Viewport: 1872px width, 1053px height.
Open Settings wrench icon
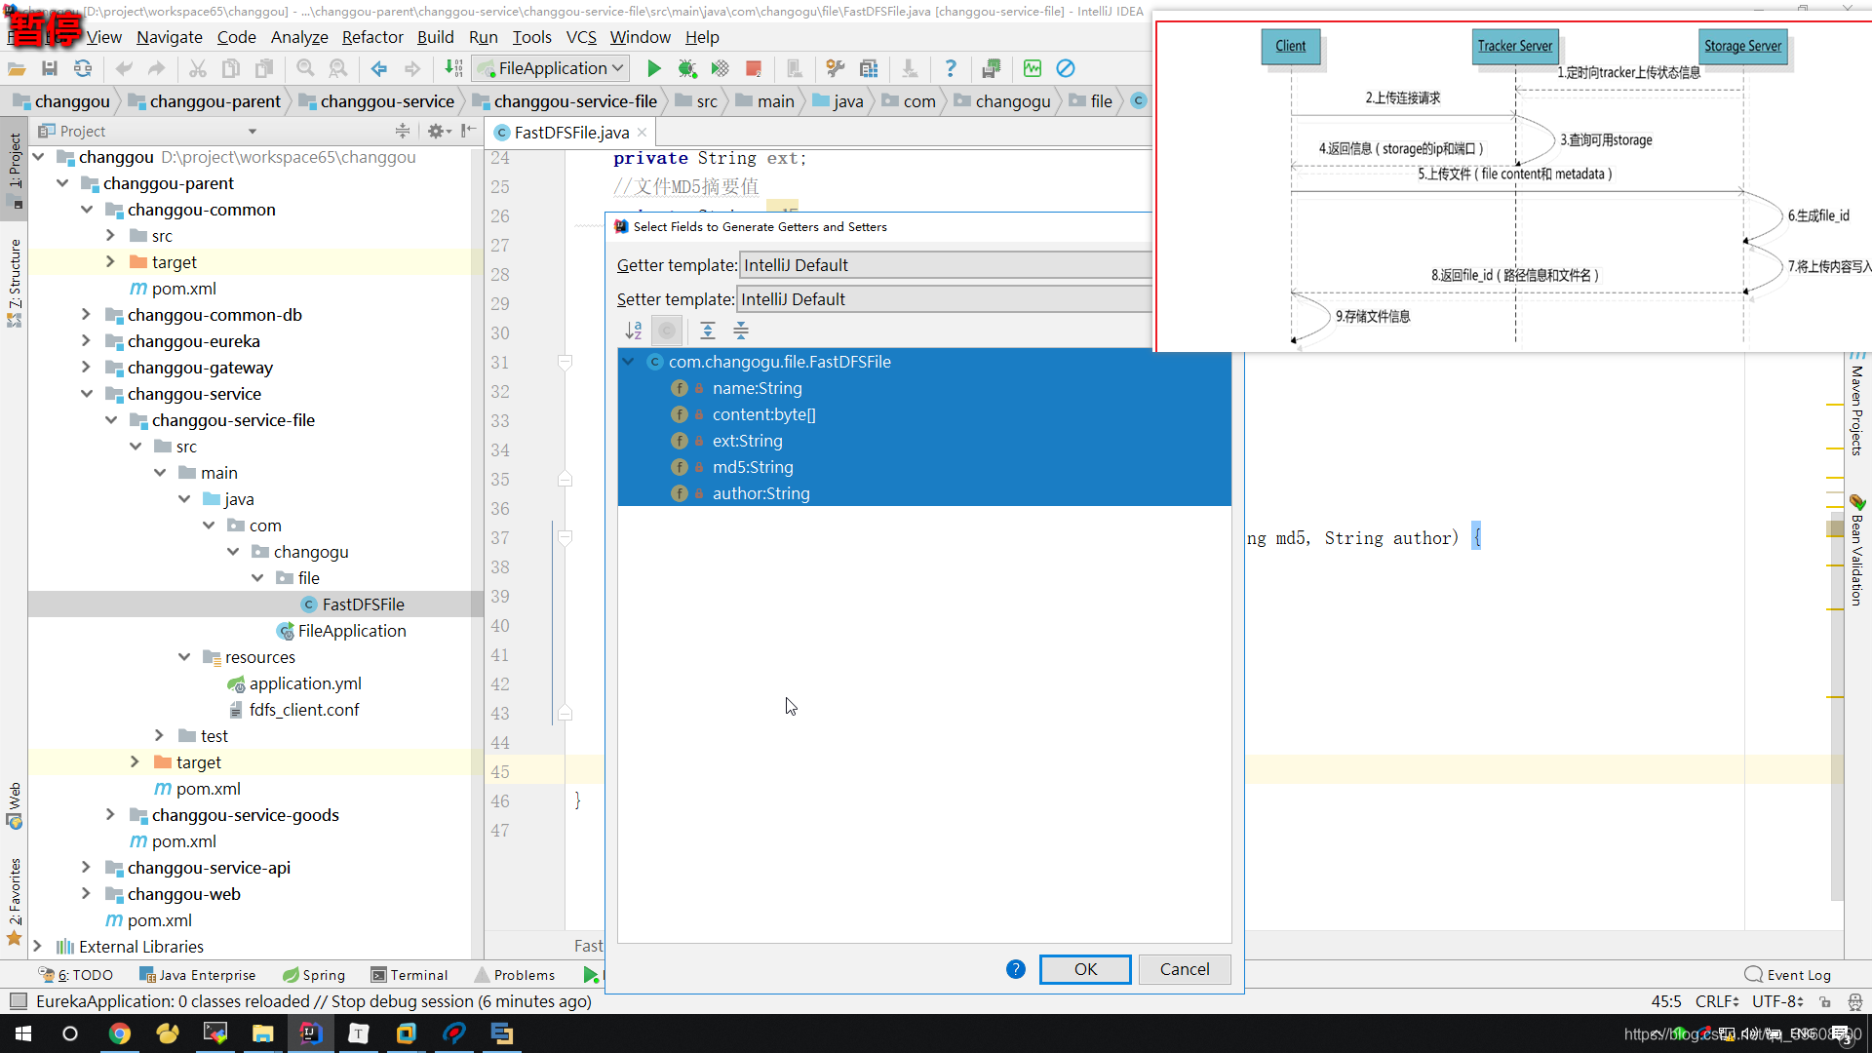[x=836, y=68]
